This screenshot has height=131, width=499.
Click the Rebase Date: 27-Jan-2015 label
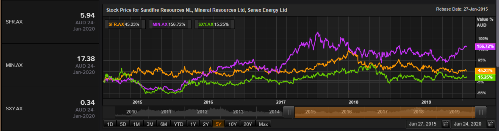pyautogui.click(x=462, y=9)
